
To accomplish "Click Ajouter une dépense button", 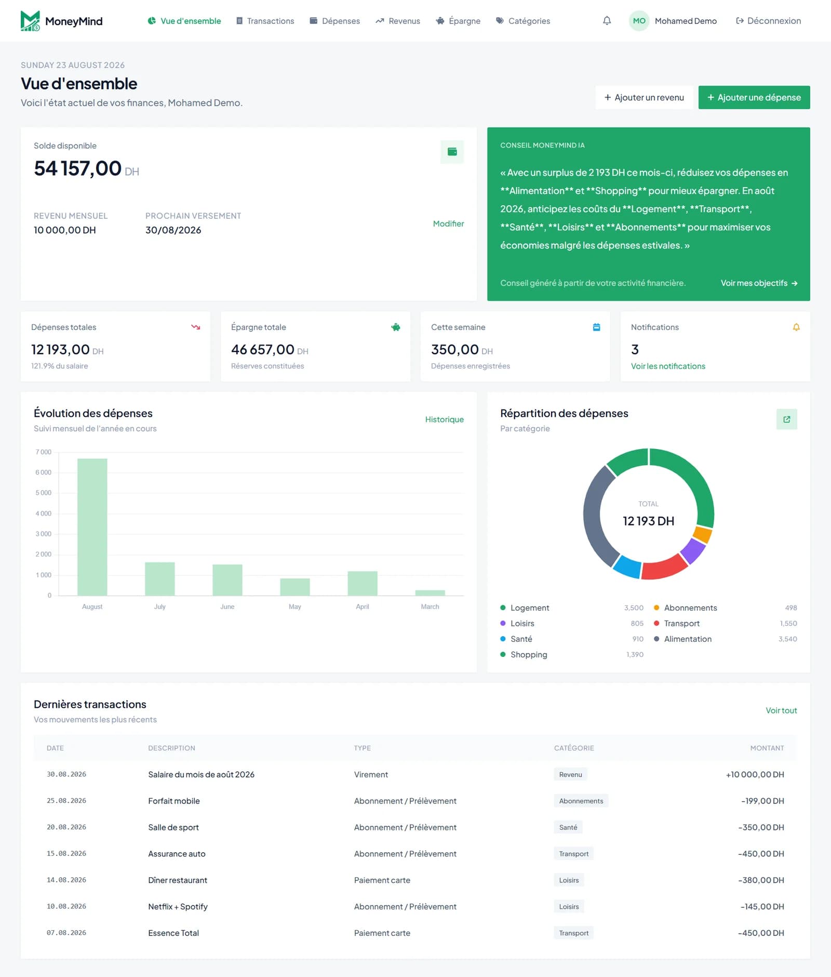I will coord(754,97).
